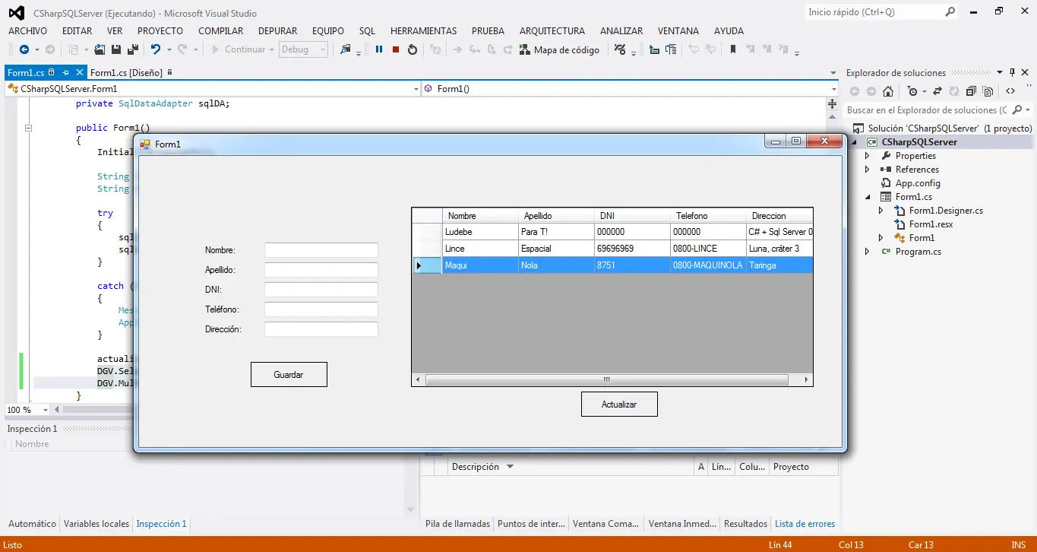1037x552 pixels.
Task: Toggle a bookmark using the bookmark icon
Action: tap(733, 49)
